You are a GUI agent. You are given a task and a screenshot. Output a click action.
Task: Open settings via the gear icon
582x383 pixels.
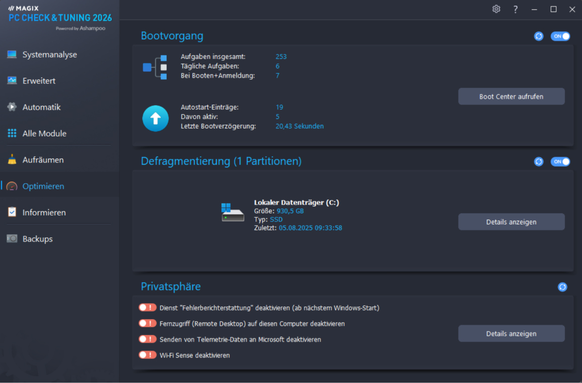click(x=496, y=9)
